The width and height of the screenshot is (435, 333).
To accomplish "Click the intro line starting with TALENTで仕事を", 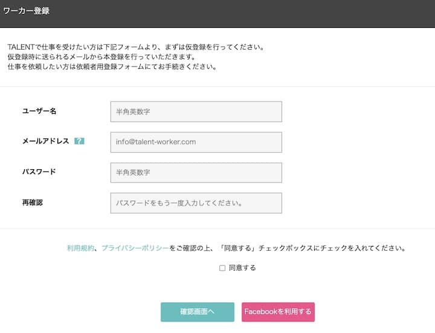I will pos(136,47).
